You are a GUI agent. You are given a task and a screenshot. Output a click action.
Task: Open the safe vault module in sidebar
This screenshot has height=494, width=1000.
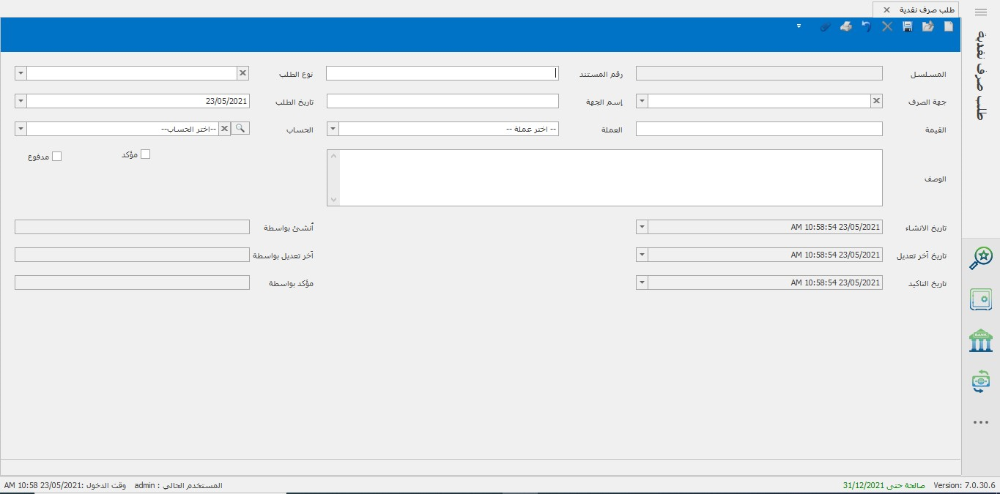click(980, 299)
